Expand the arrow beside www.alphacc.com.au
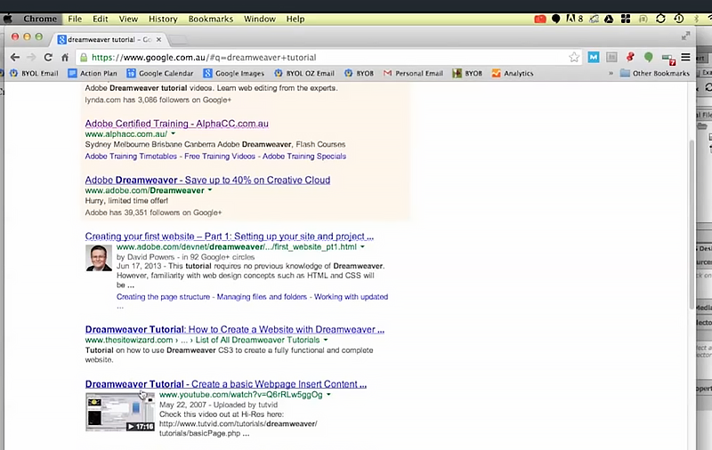This screenshot has width=712, height=450. (173, 133)
